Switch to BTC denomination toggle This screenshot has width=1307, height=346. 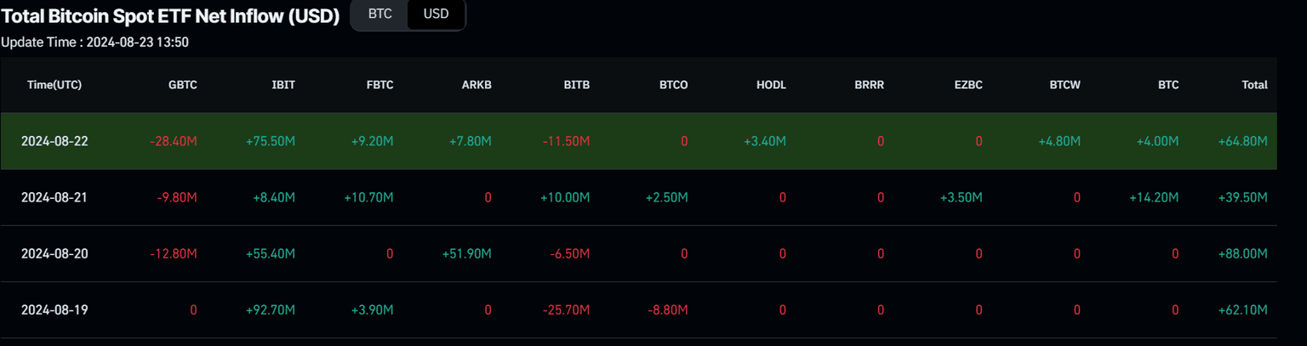[x=380, y=14]
